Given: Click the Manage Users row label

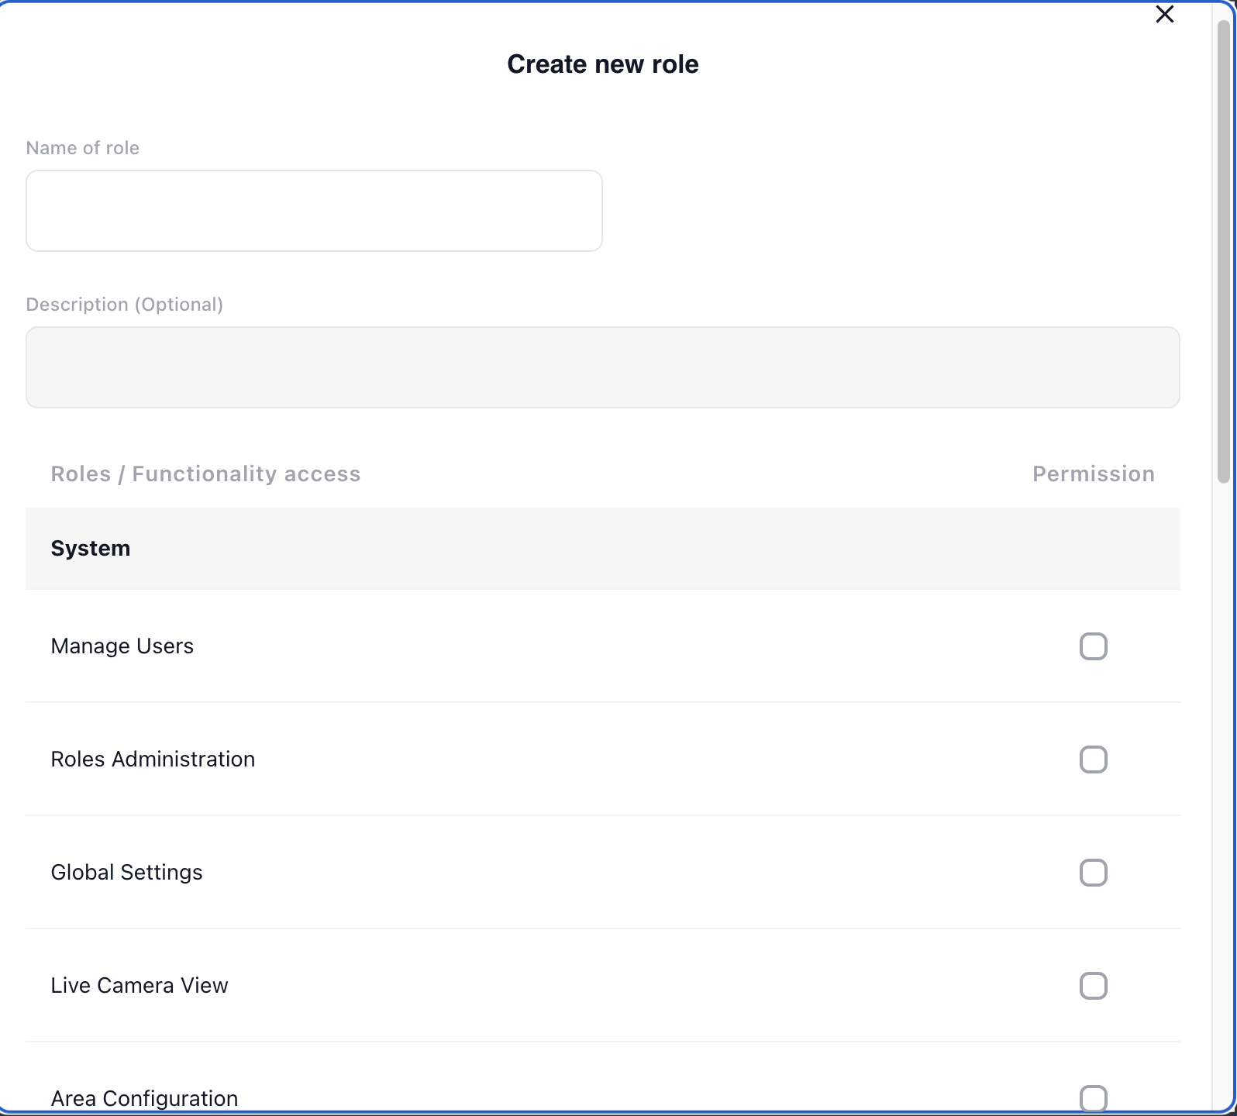Looking at the screenshot, I should tap(122, 646).
